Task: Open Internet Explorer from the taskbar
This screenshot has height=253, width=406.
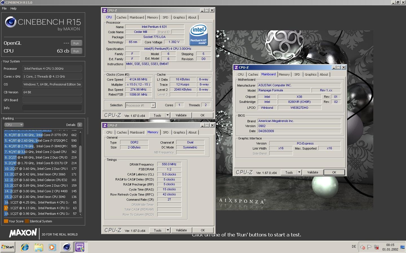Action: pos(25,247)
